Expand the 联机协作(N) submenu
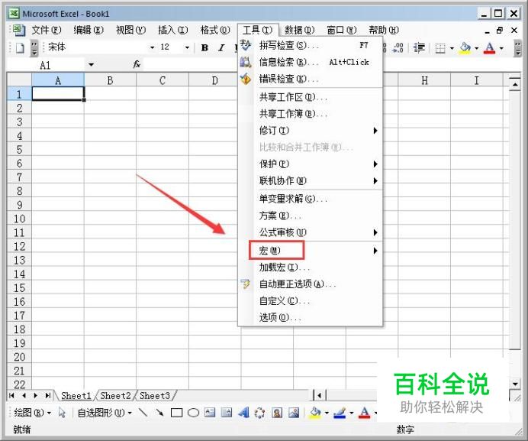 pos(311,181)
